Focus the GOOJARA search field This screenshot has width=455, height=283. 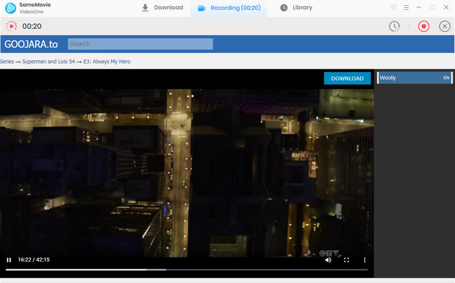pos(140,43)
